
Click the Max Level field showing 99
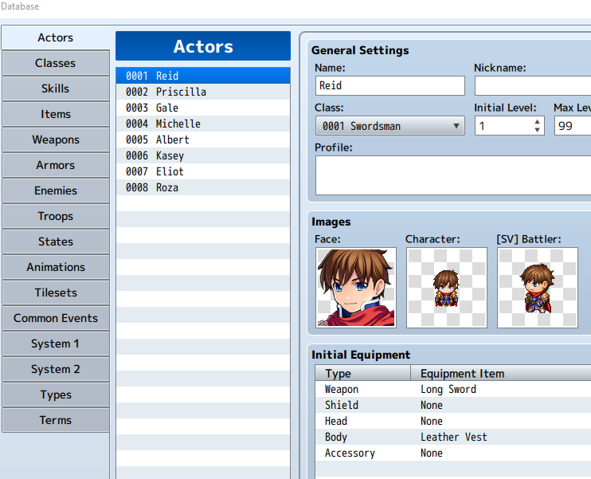[573, 126]
